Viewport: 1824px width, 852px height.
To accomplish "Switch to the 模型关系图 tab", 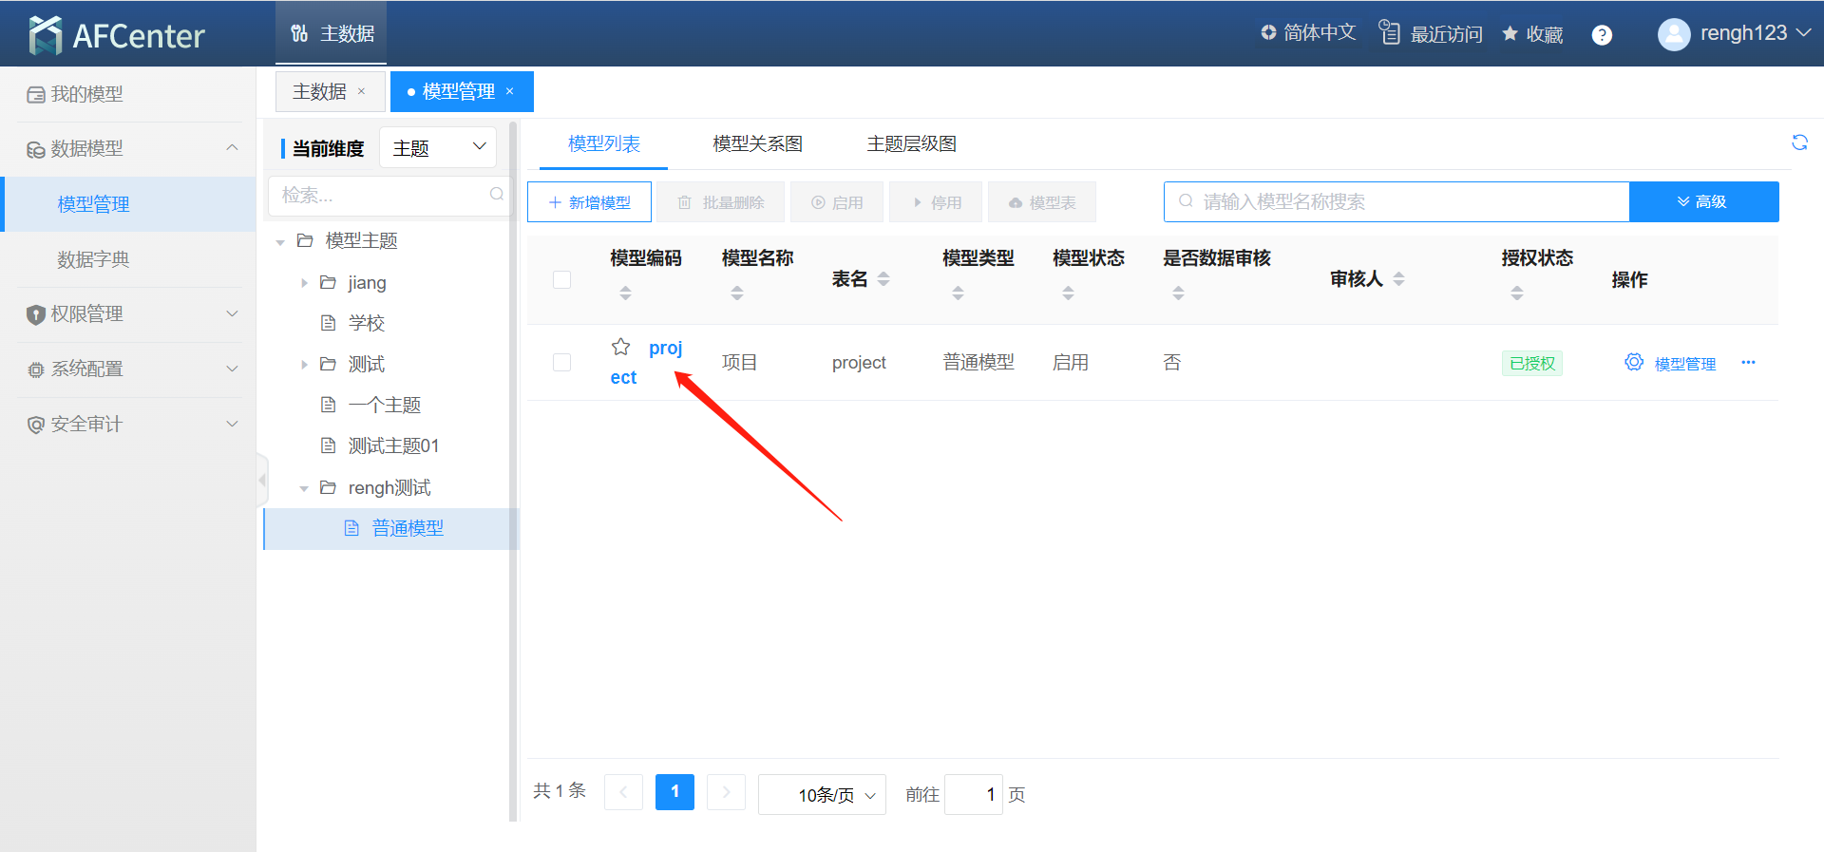I will [757, 143].
